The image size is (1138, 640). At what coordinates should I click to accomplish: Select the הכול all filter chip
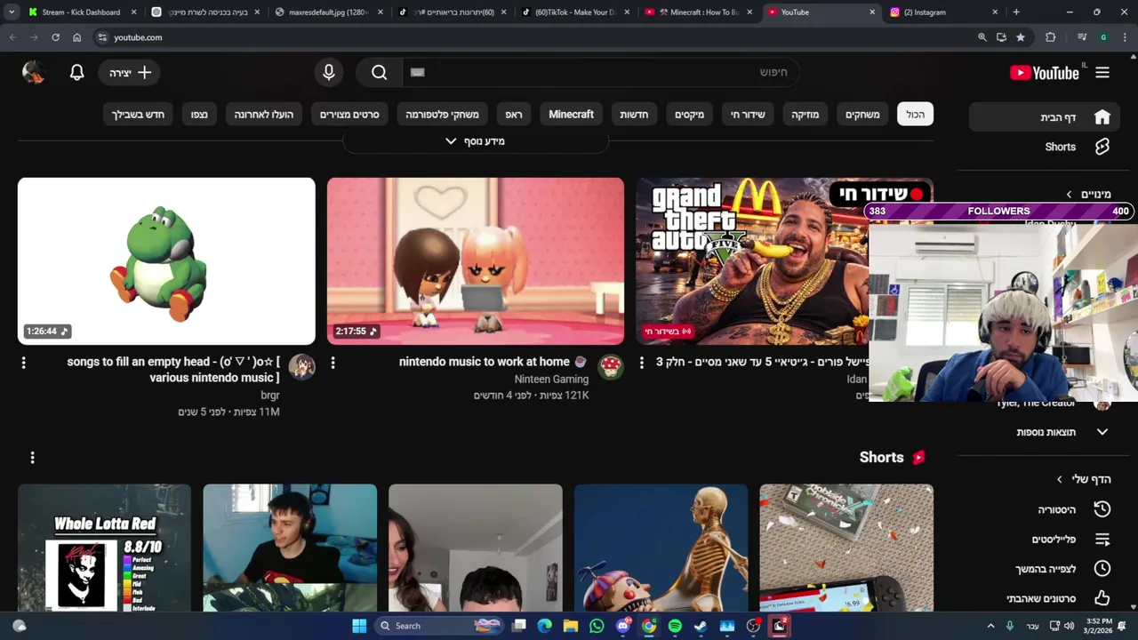click(x=916, y=115)
